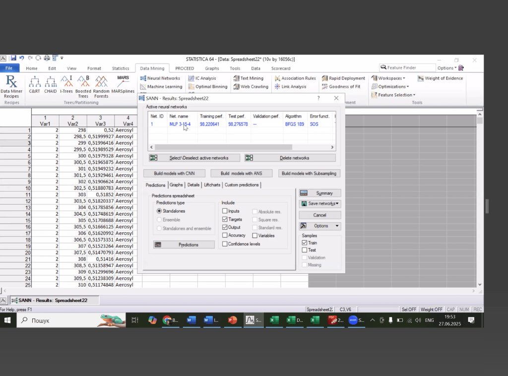The width and height of the screenshot is (508, 376).
Task: Uncheck the Targets checkbox
Action: click(225, 220)
